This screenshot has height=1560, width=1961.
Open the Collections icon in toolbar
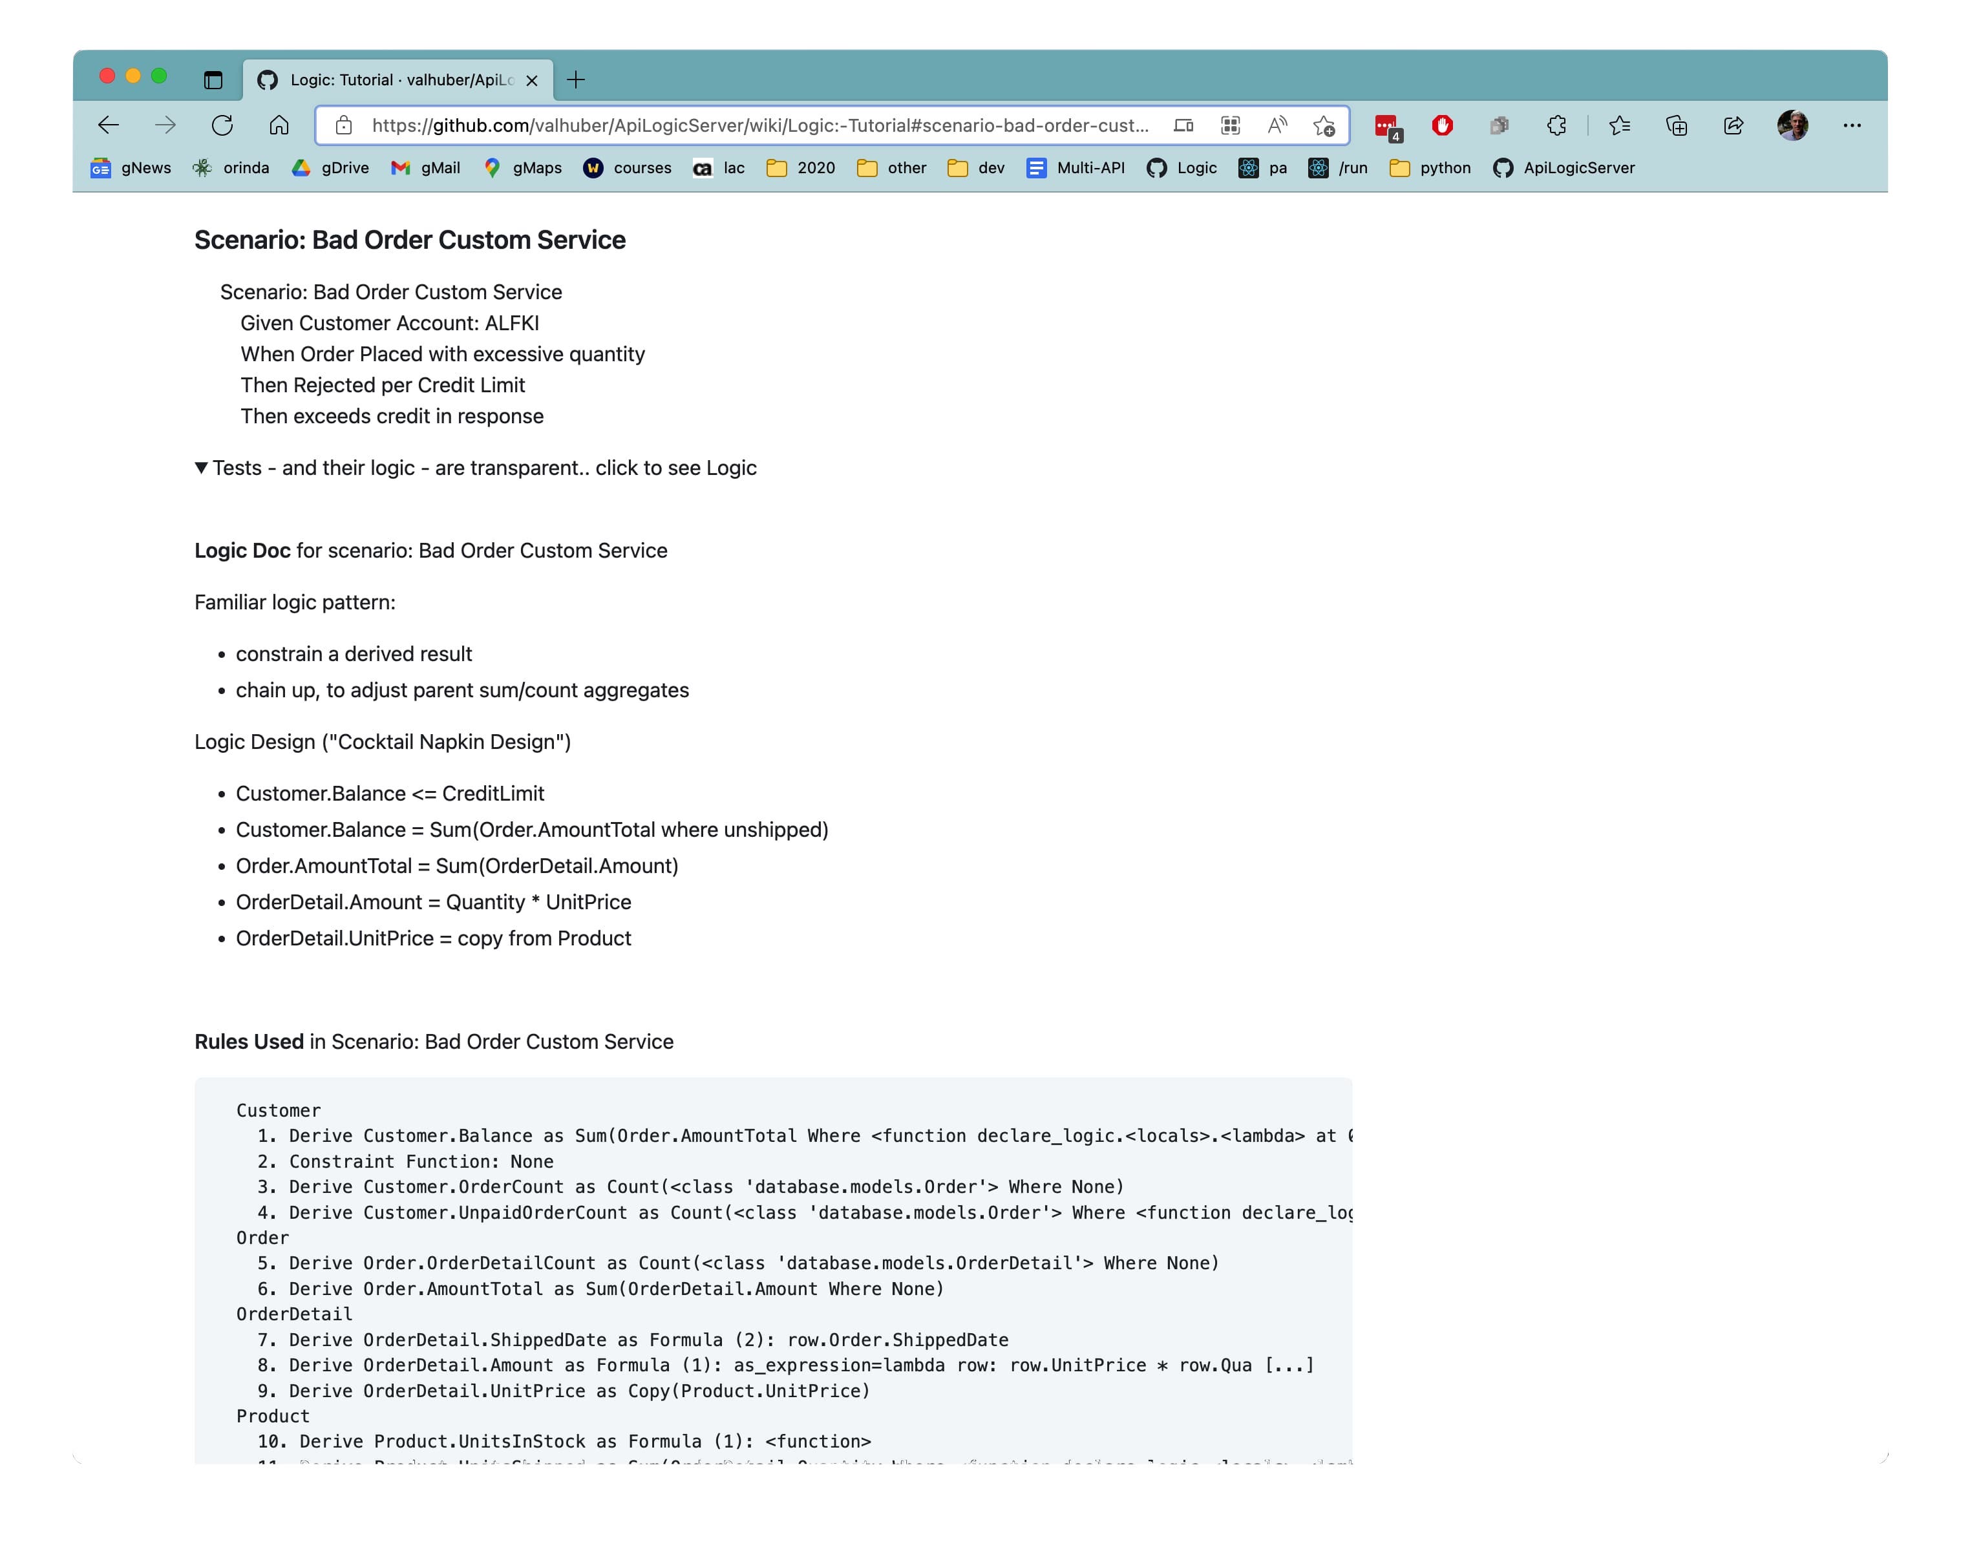coord(1677,125)
